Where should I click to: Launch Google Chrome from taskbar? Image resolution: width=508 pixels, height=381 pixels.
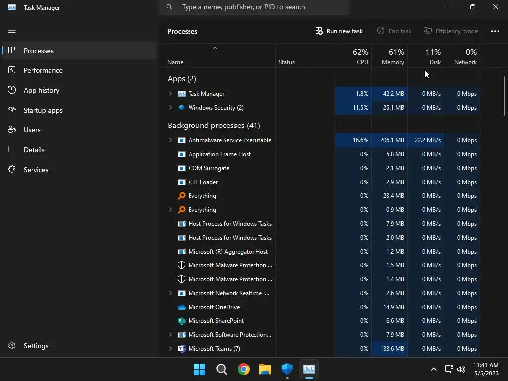(x=243, y=369)
